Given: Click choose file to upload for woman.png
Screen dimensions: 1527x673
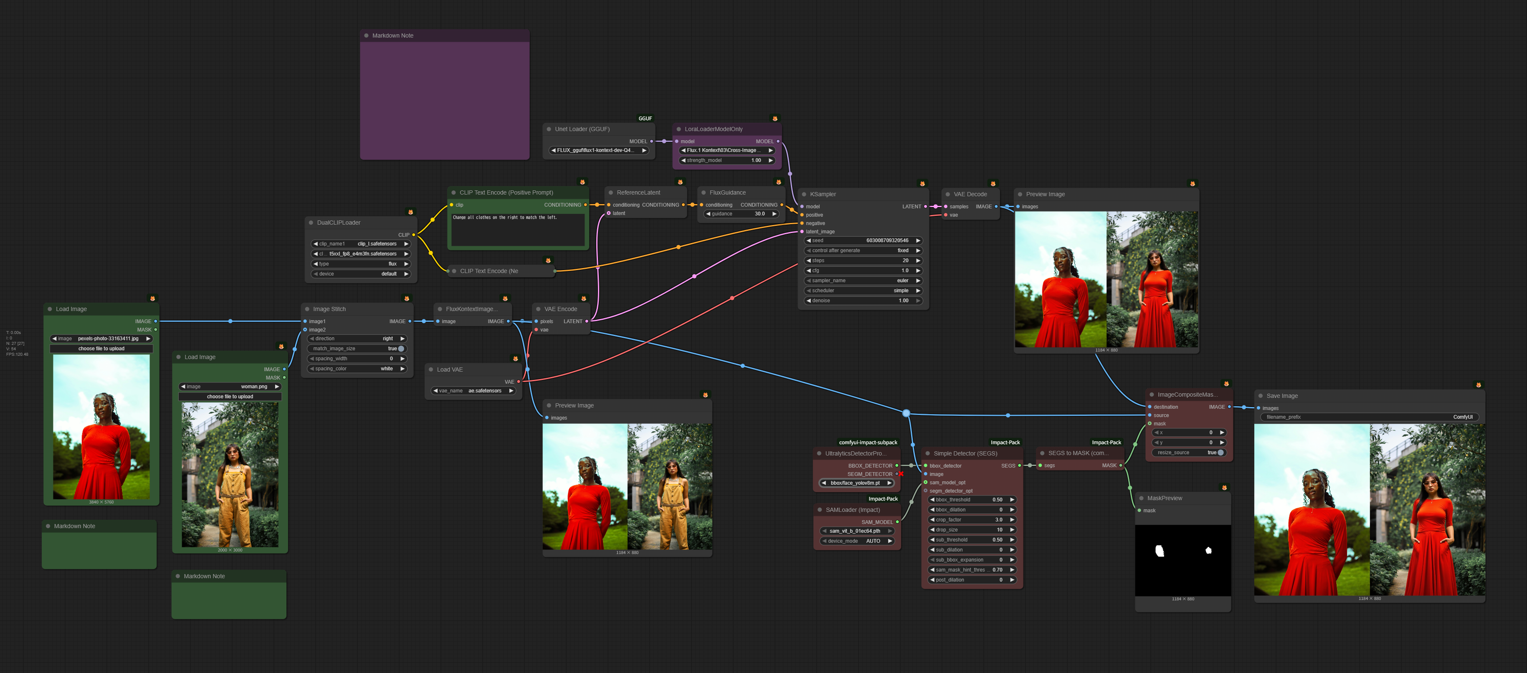Looking at the screenshot, I should 230,397.
